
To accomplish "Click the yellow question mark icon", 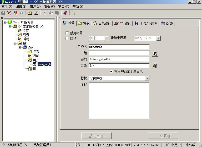I will (x=74, y=13).
